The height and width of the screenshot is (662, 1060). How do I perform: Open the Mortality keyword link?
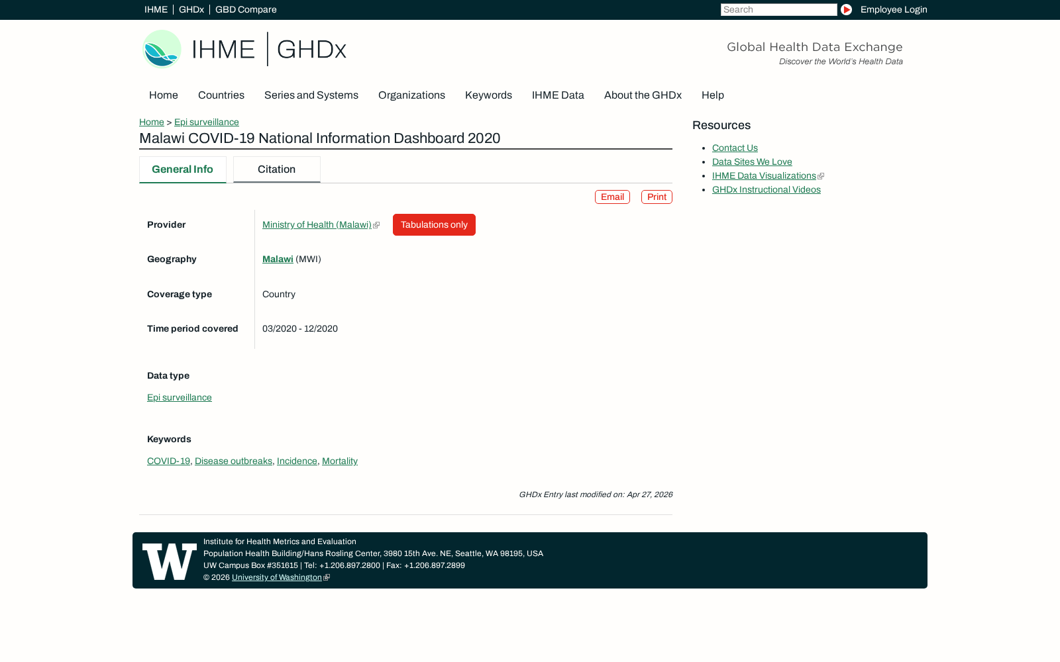[340, 461]
